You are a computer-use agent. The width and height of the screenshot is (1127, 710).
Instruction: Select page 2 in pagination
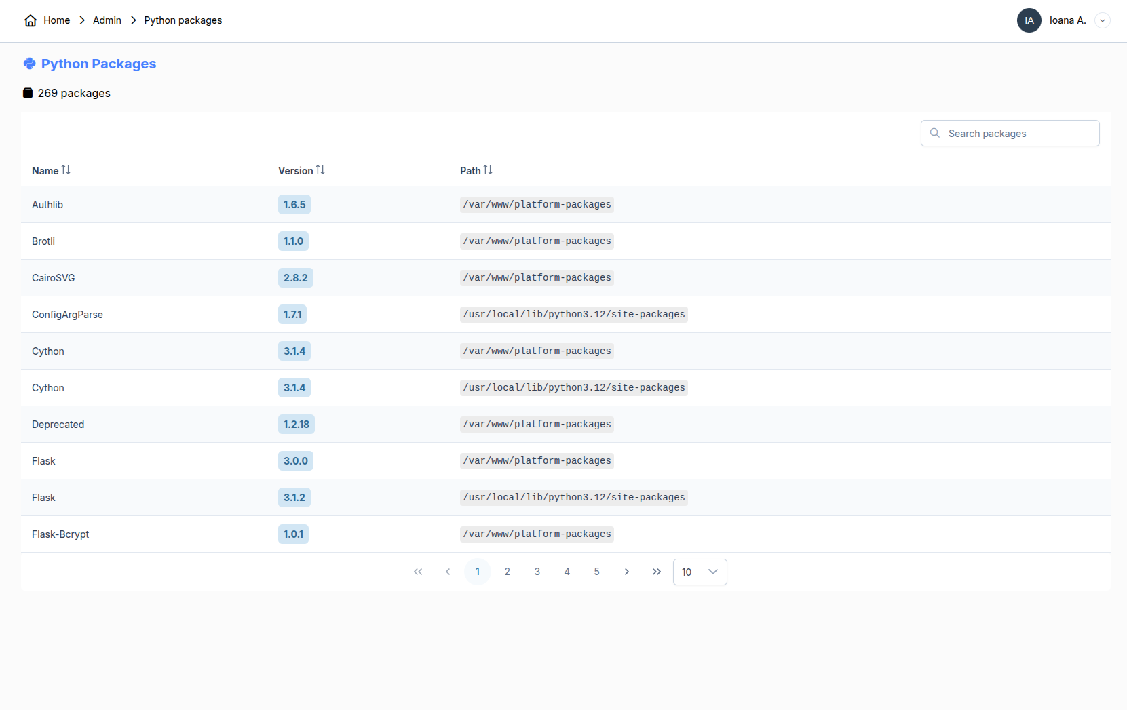pyautogui.click(x=508, y=572)
